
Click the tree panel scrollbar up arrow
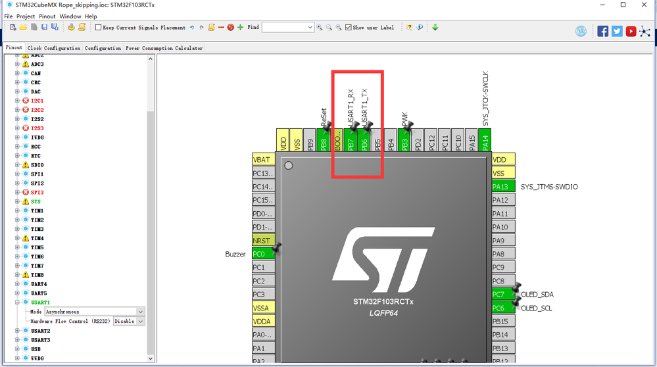point(151,59)
